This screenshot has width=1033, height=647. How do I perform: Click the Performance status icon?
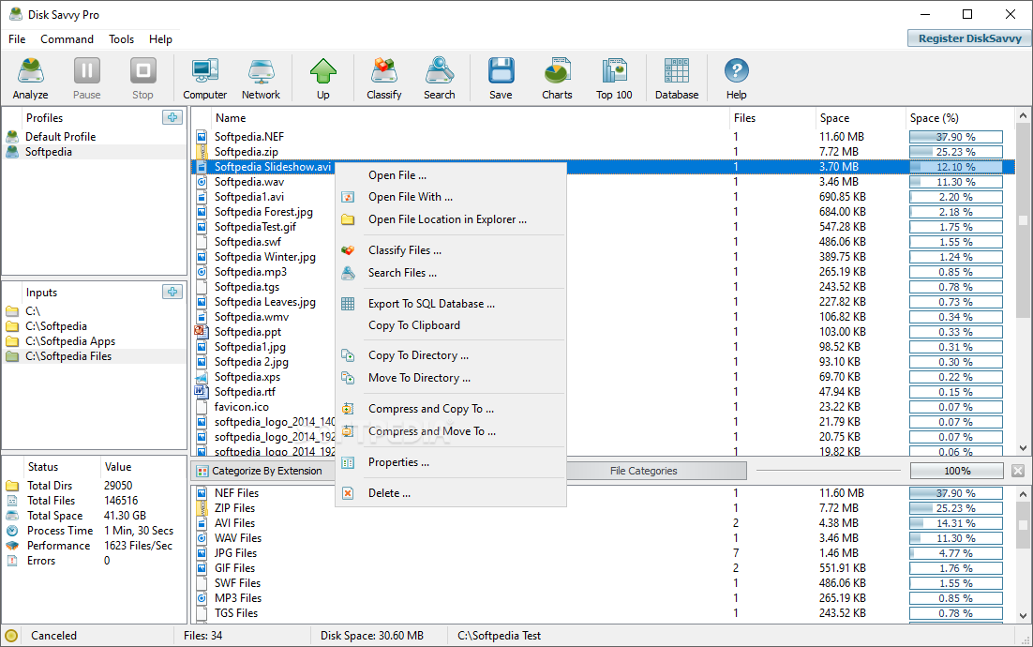(12, 546)
